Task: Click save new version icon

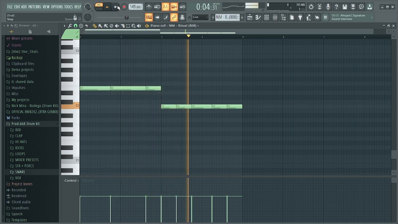Action: click(x=353, y=7)
